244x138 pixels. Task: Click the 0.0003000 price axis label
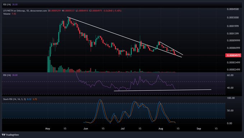pos(233,18)
